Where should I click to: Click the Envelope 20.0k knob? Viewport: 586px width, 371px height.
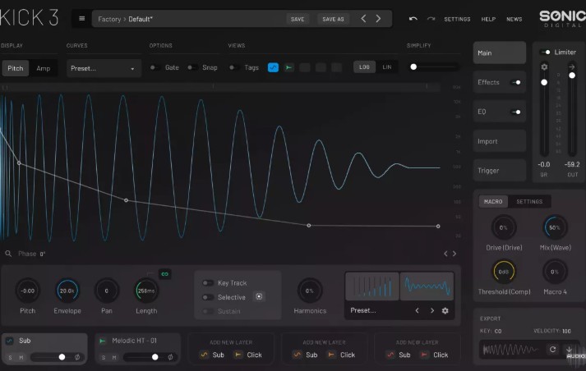(67, 291)
